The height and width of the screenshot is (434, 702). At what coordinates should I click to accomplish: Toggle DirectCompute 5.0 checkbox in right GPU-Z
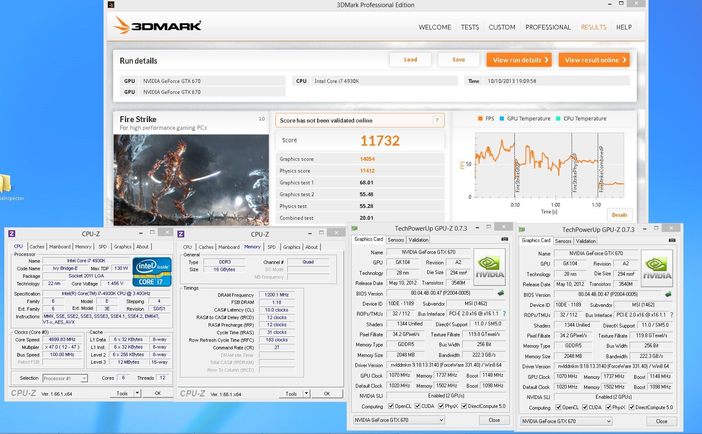tap(631, 407)
